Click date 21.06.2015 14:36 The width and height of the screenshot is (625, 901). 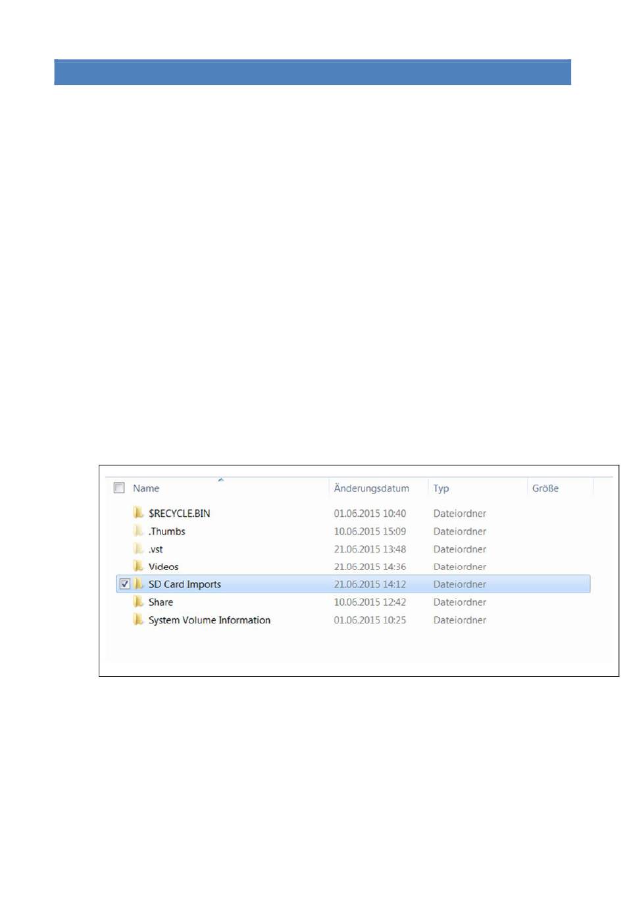(370, 567)
